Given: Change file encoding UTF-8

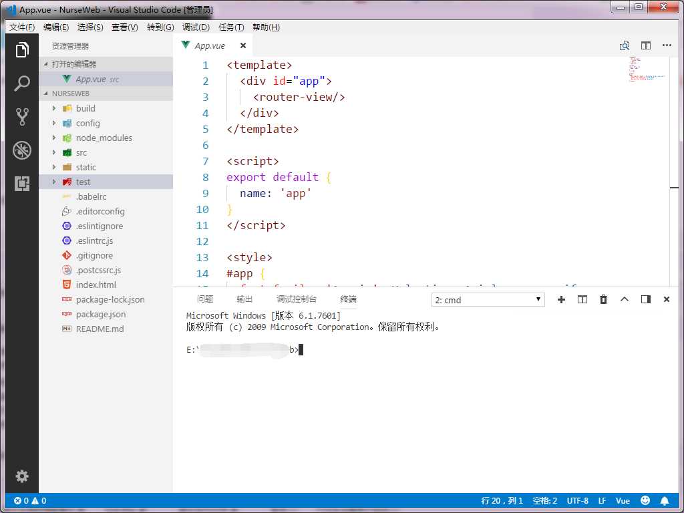Looking at the screenshot, I should [578, 501].
